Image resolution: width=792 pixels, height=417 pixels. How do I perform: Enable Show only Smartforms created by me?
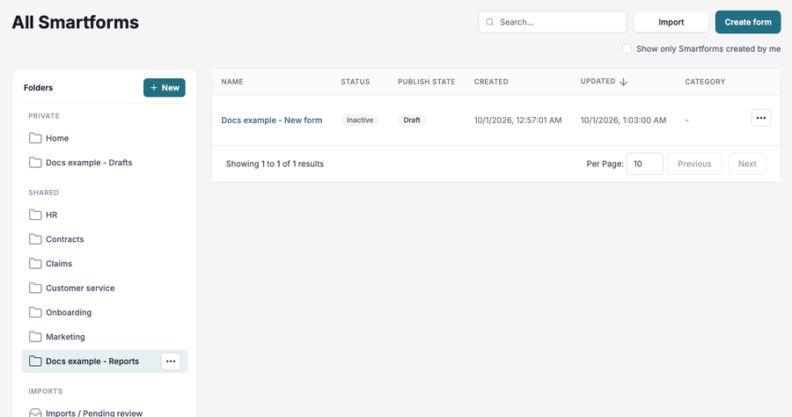point(627,49)
